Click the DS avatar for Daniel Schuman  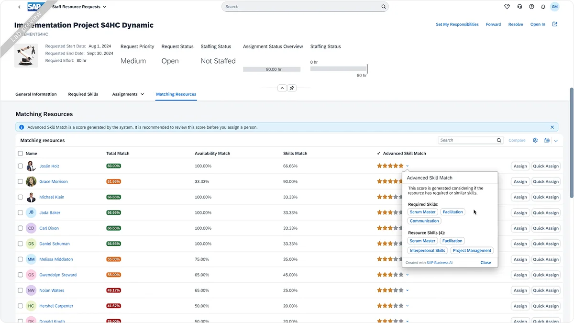click(x=31, y=244)
